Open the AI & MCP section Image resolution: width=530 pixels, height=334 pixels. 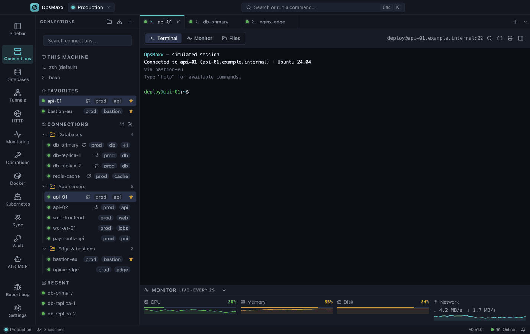(x=17, y=262)
